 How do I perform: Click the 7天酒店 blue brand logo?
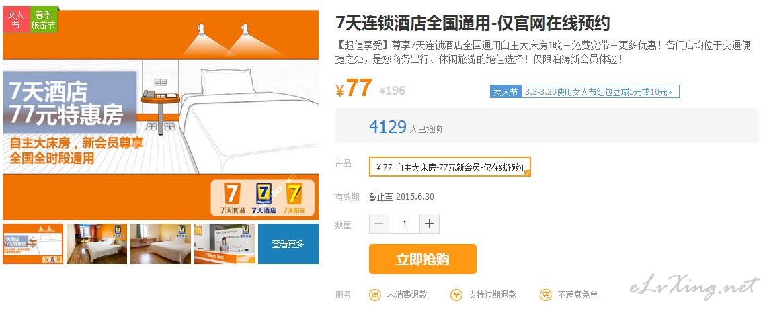point(264,199)
